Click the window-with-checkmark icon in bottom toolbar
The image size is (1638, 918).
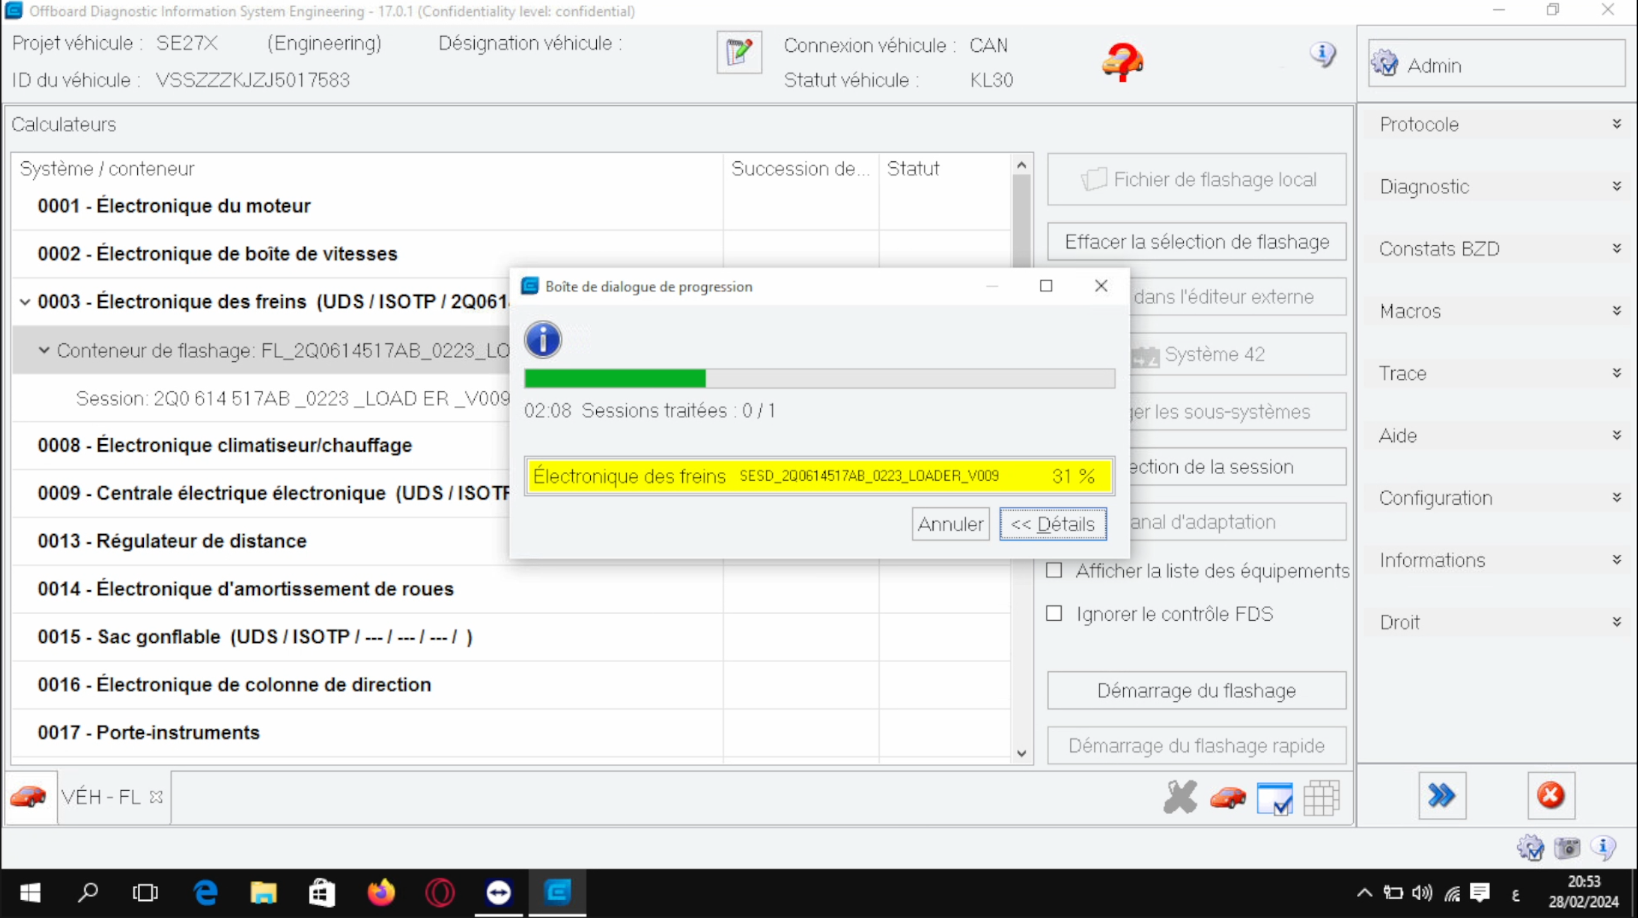pyautogui.click(x=1274, y=798)
